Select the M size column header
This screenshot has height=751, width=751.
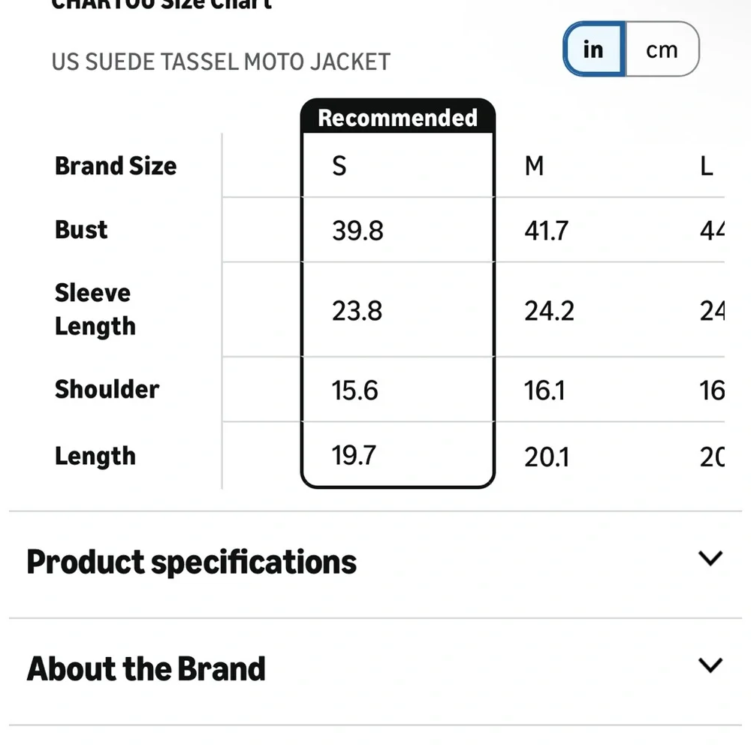point(534,166)
